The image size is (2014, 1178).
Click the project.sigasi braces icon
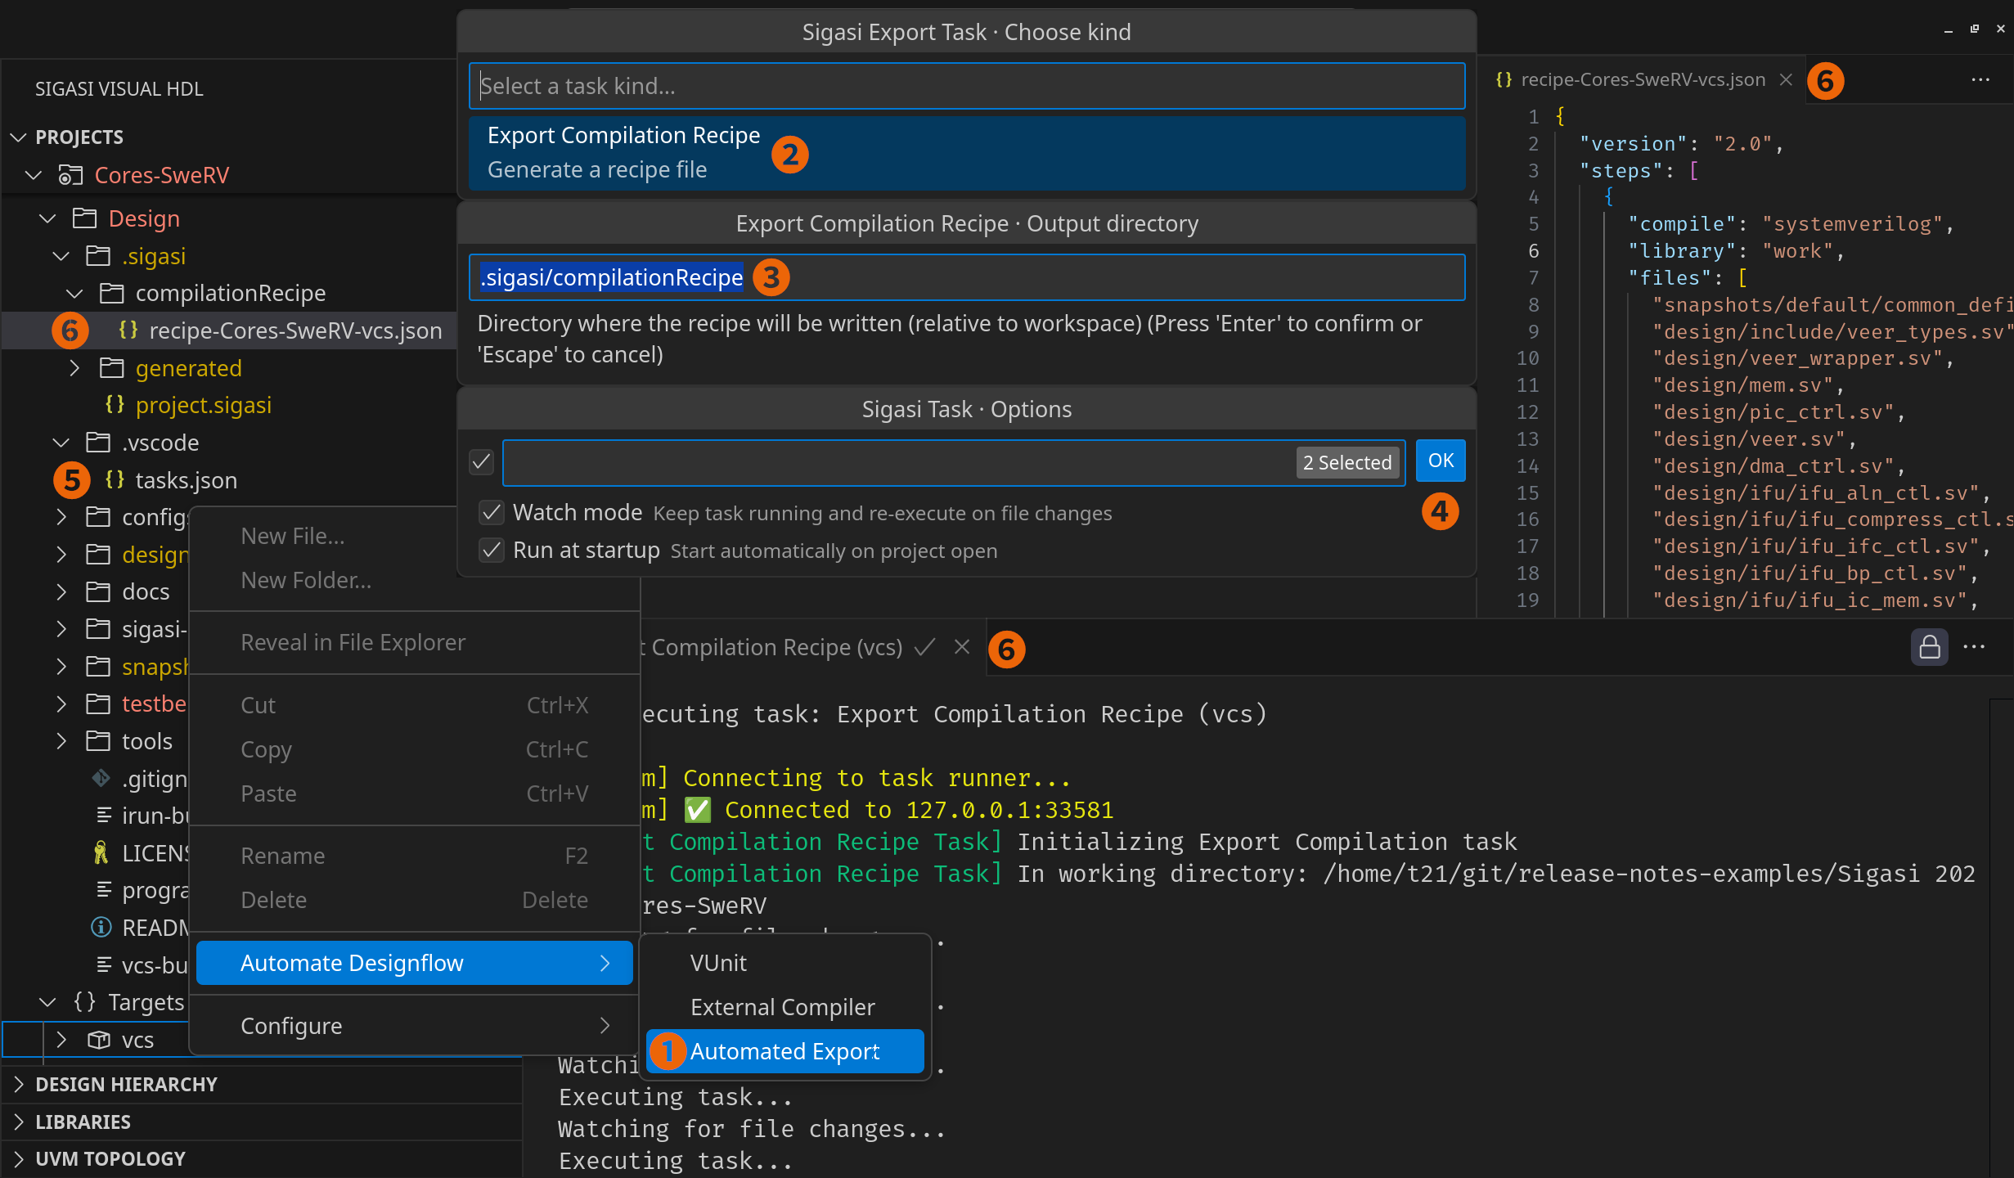(115, 405)
